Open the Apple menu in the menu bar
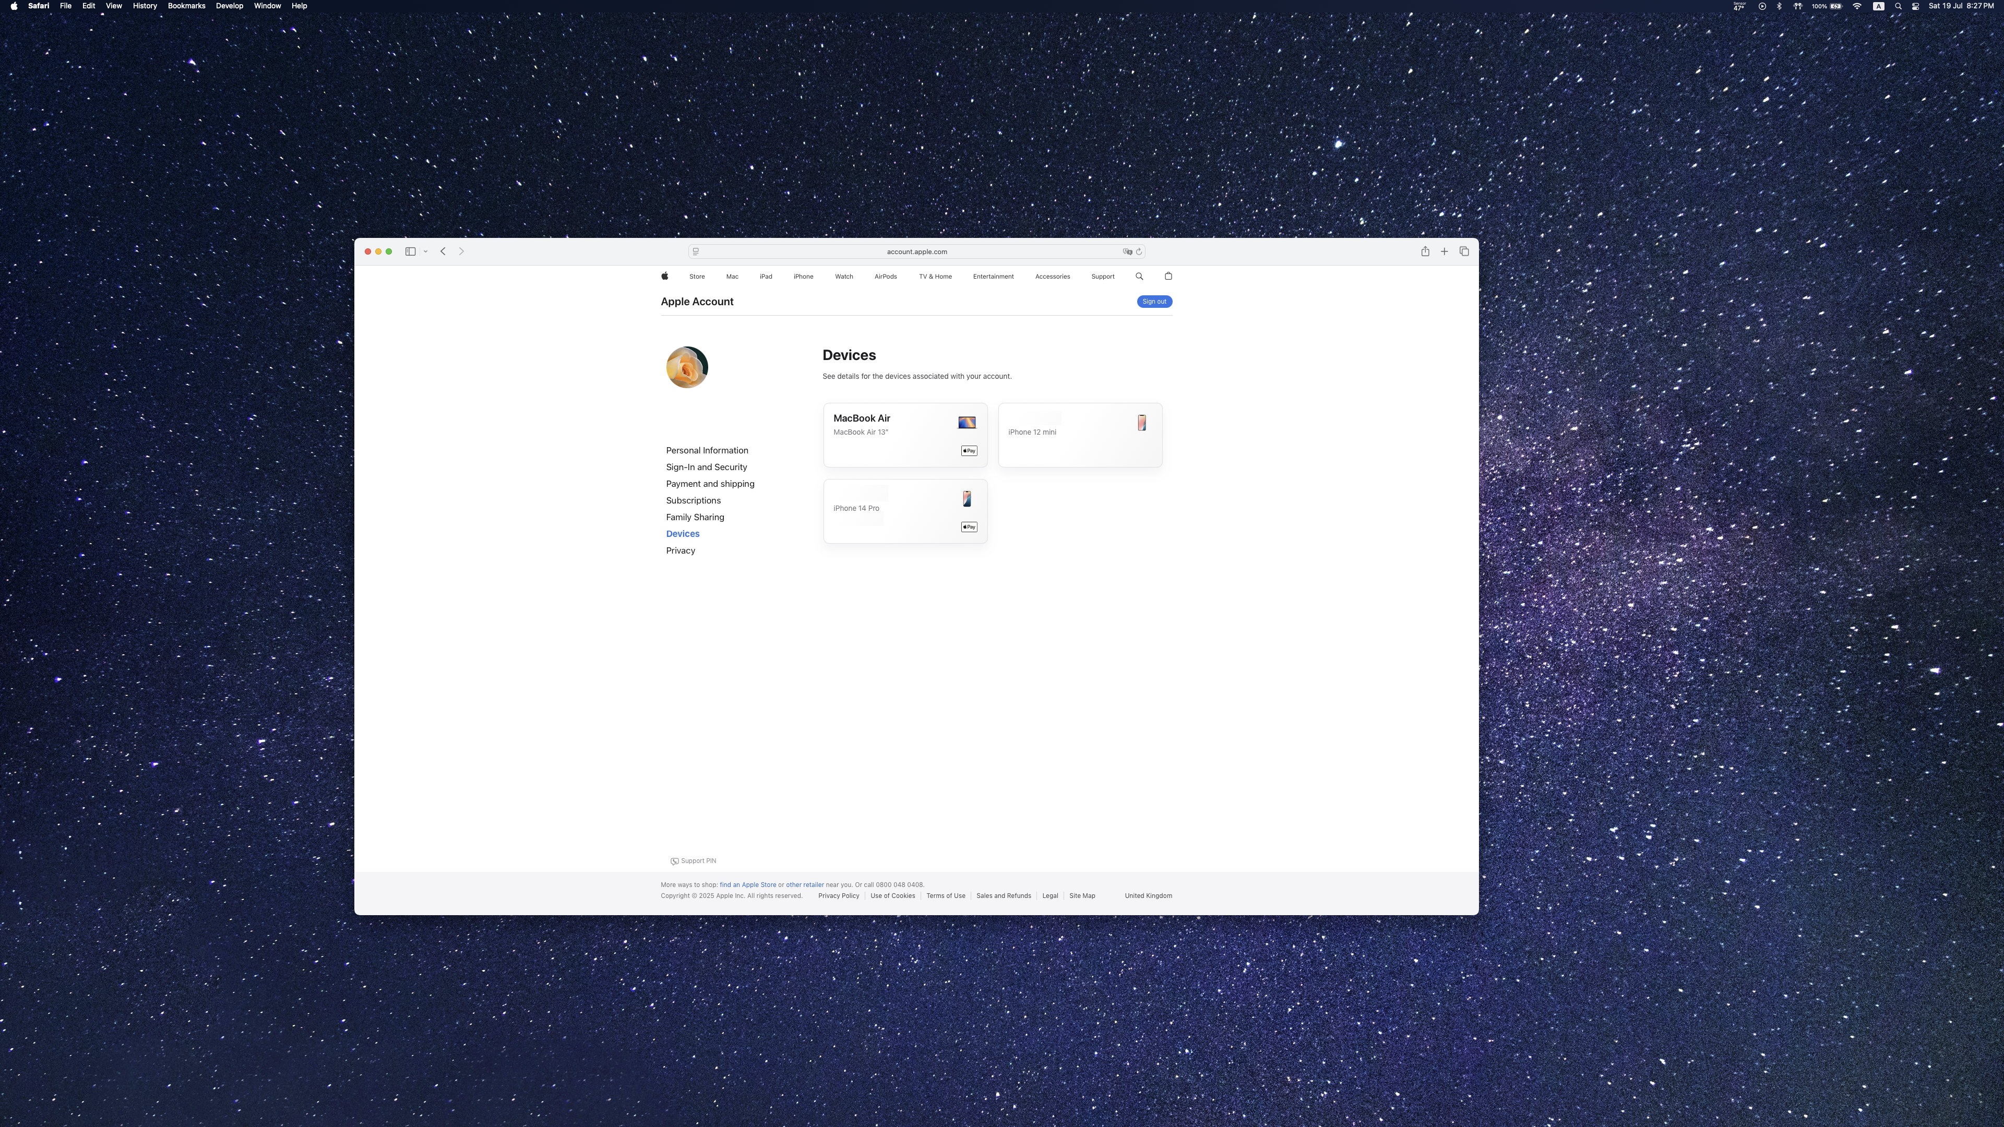The height and width of the screenshot is (1127, 2004). [x=14, y=6]
